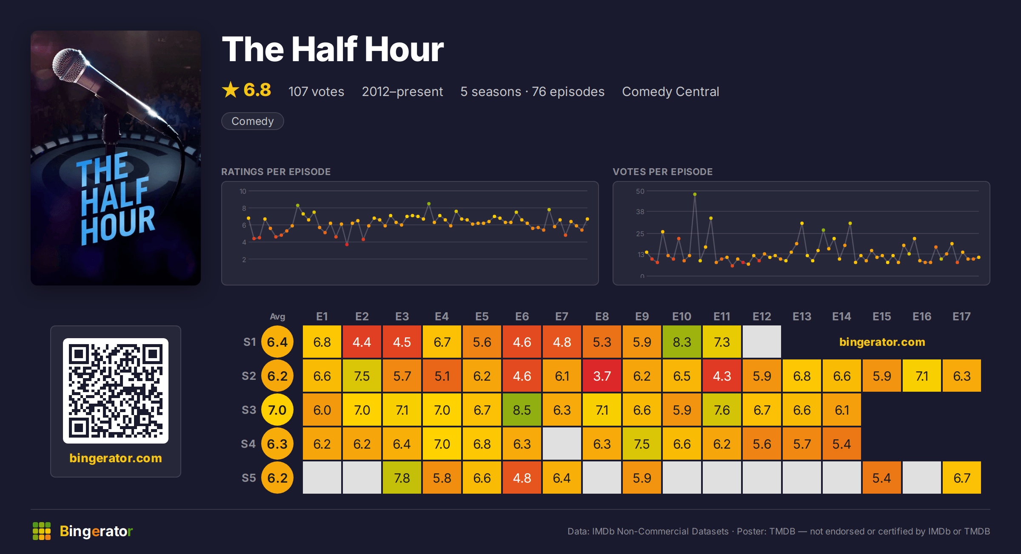Select the S3 average 7.0 circle

click(x=277, y=410)
